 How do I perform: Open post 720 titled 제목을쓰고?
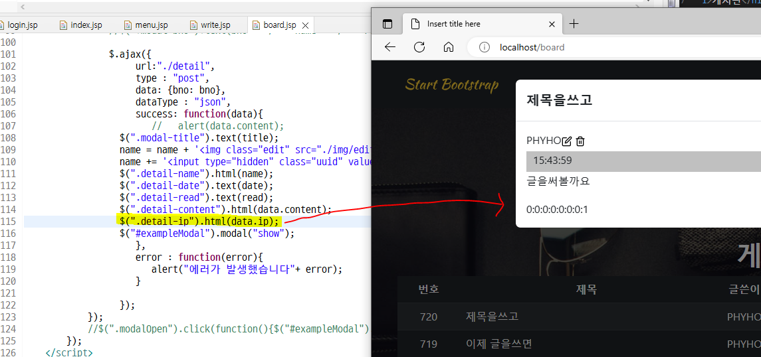(x=492, y=317)
